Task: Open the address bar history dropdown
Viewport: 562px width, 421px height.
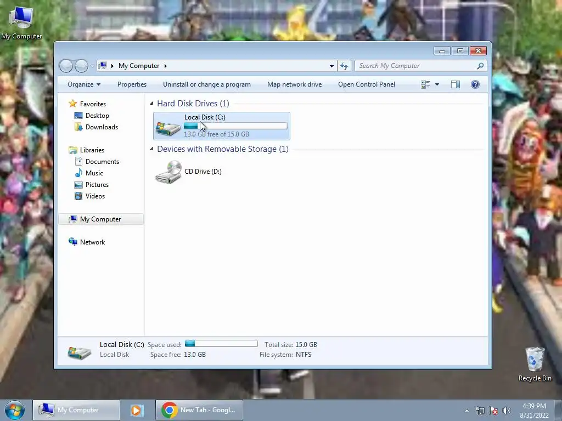Action: click(x=331, y=66)
